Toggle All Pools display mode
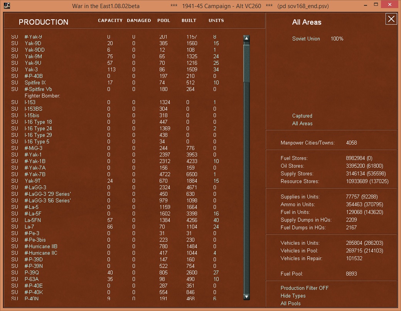 click(x=290, y=303)
